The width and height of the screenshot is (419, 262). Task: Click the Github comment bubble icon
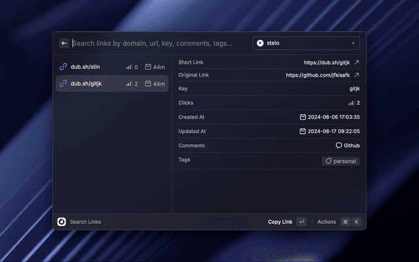(339, 145)
